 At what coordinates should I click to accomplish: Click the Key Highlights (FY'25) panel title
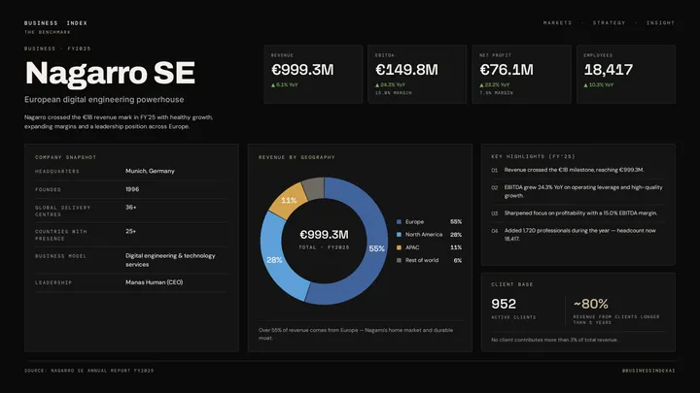[533, 156]
